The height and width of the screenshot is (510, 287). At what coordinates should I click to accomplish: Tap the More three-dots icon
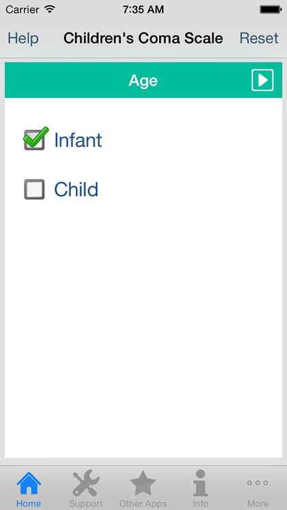pos(257,483)
